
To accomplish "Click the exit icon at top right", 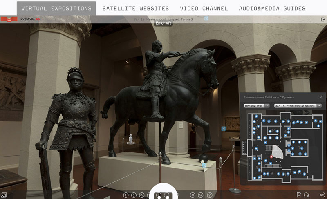I will (323, 19).
